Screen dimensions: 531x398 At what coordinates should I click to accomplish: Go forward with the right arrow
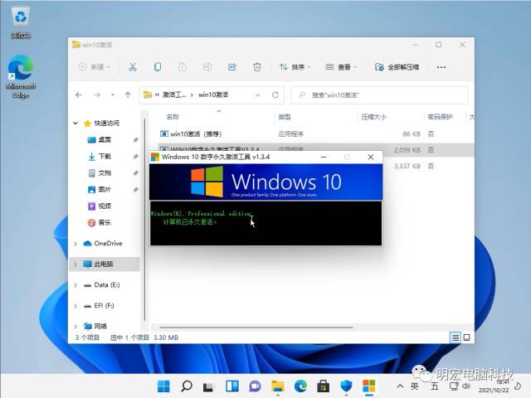(x=97, y=95)
